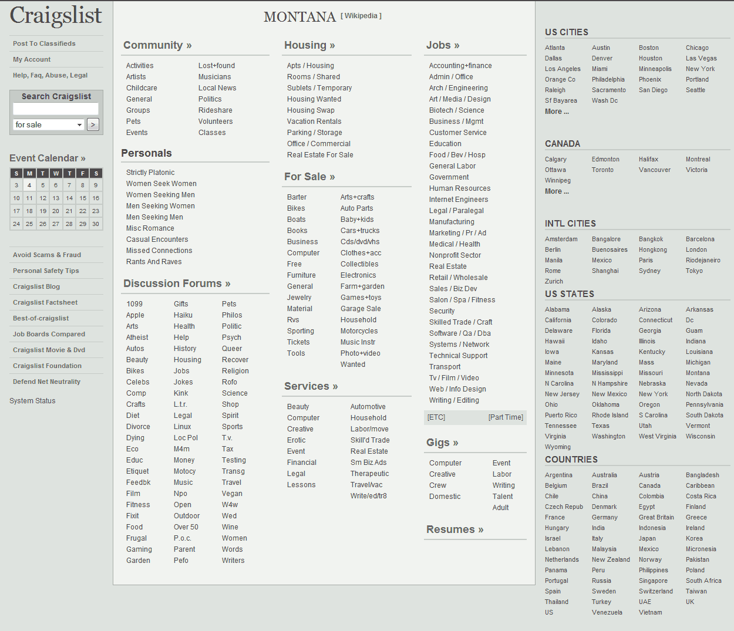Browse Cars+trucks for sale
The image size is (734, 631).
(360, 231)
